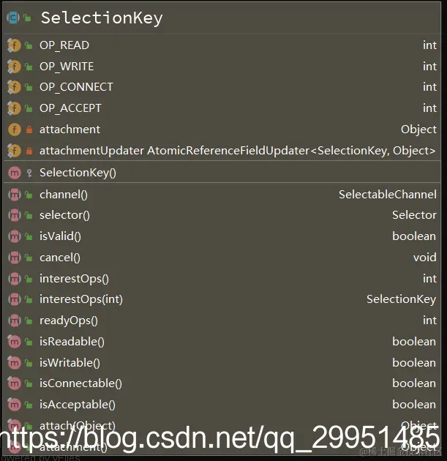The height and width of the screenshot is (461, 447).
Task: Click the SelectionKey return type of interestOps(int)
Action: (401, 299)
